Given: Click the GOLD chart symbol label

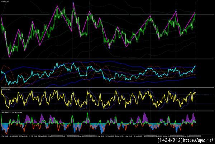Looking at the screenshot, I should point(5,1).
